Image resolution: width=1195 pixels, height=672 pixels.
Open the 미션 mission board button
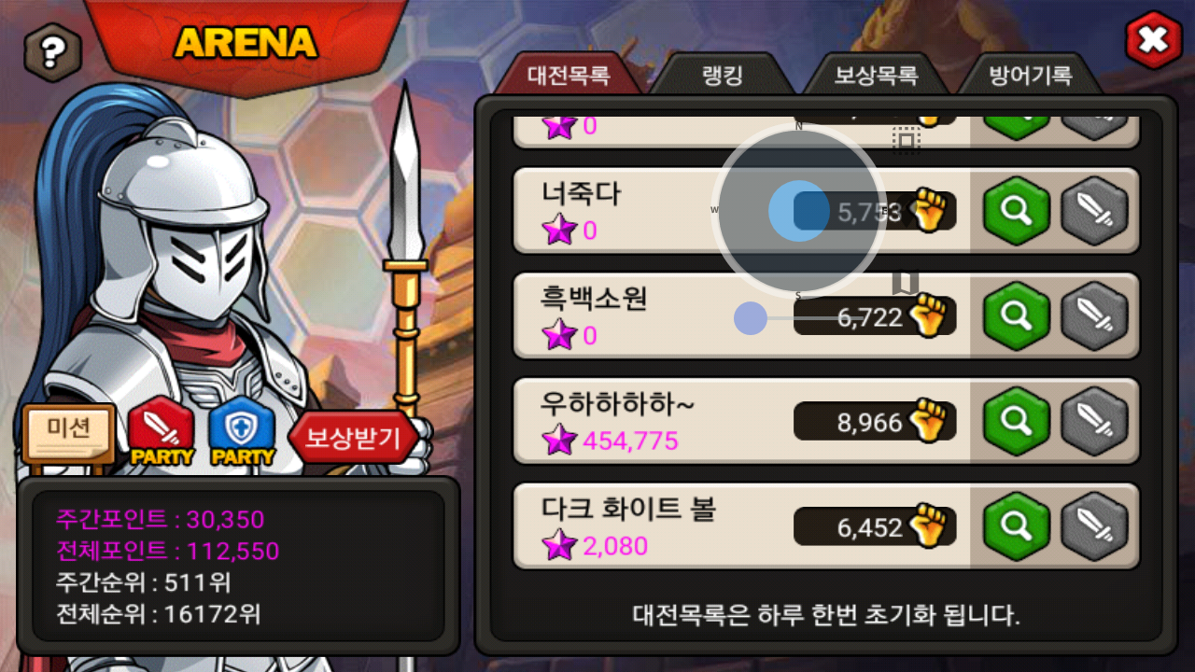(69, 432)
